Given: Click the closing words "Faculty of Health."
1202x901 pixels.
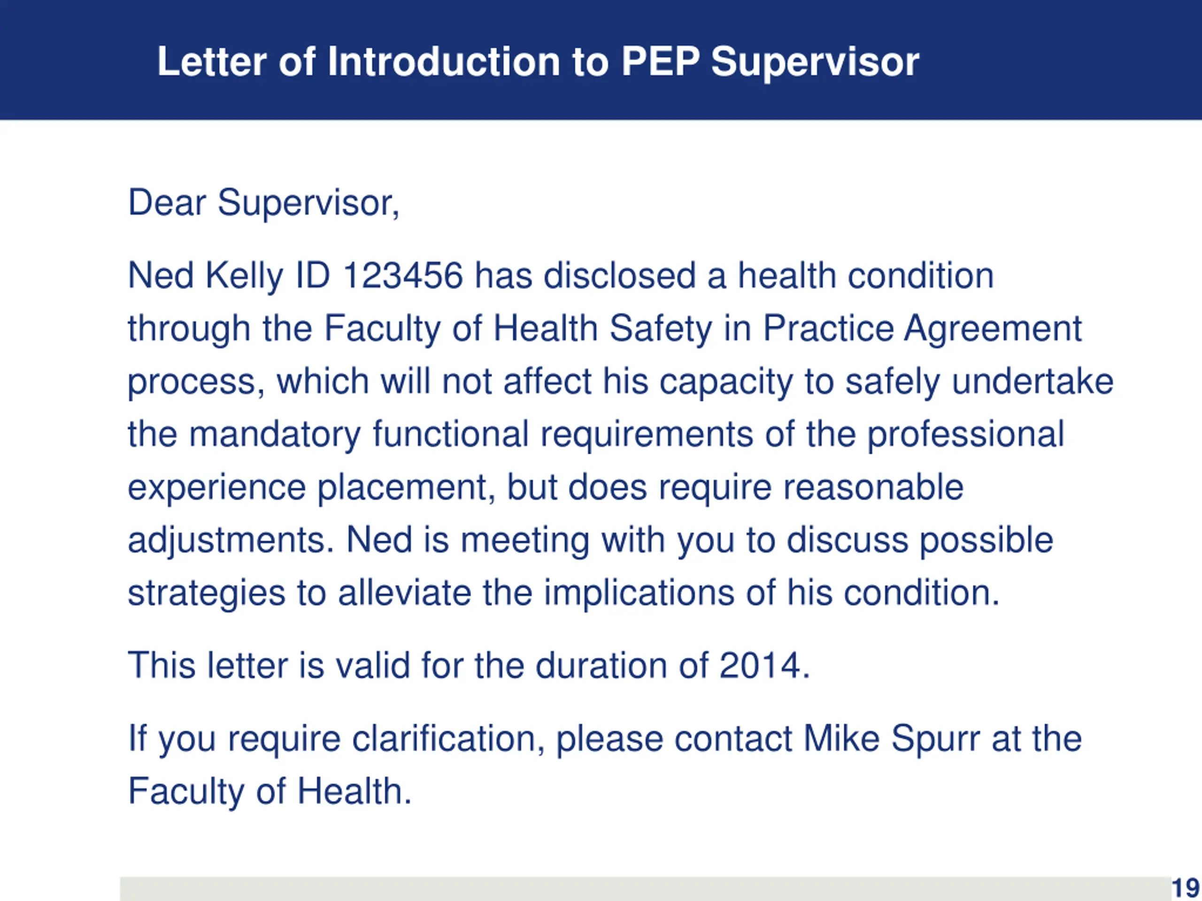Looking at the screenshot, I should (x=270, y=791).
